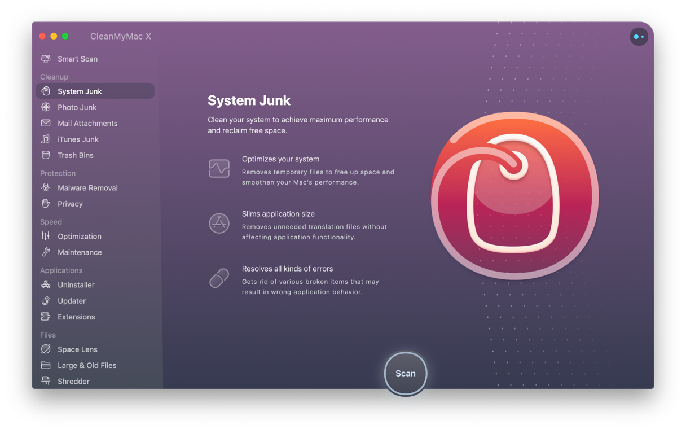Click the Privacy hand icon
This screenshot has height=429, width=686.
[x=46, y=204]
